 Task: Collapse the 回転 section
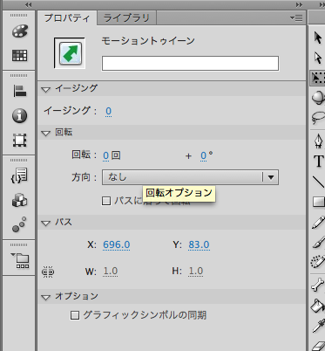[x=46, y=133]
